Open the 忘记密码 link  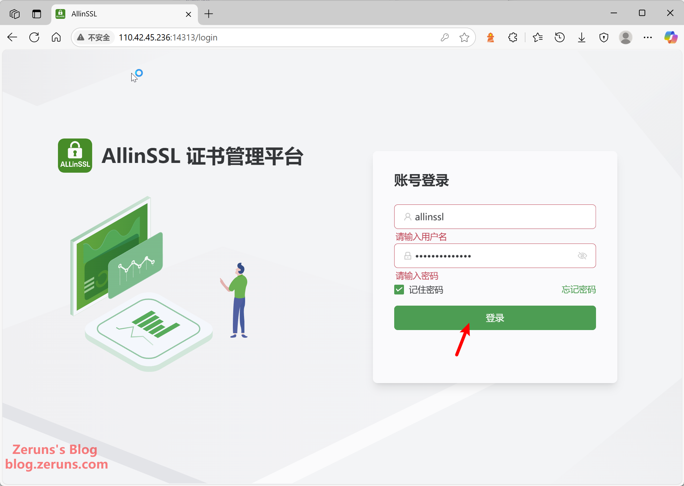[579, 290]
